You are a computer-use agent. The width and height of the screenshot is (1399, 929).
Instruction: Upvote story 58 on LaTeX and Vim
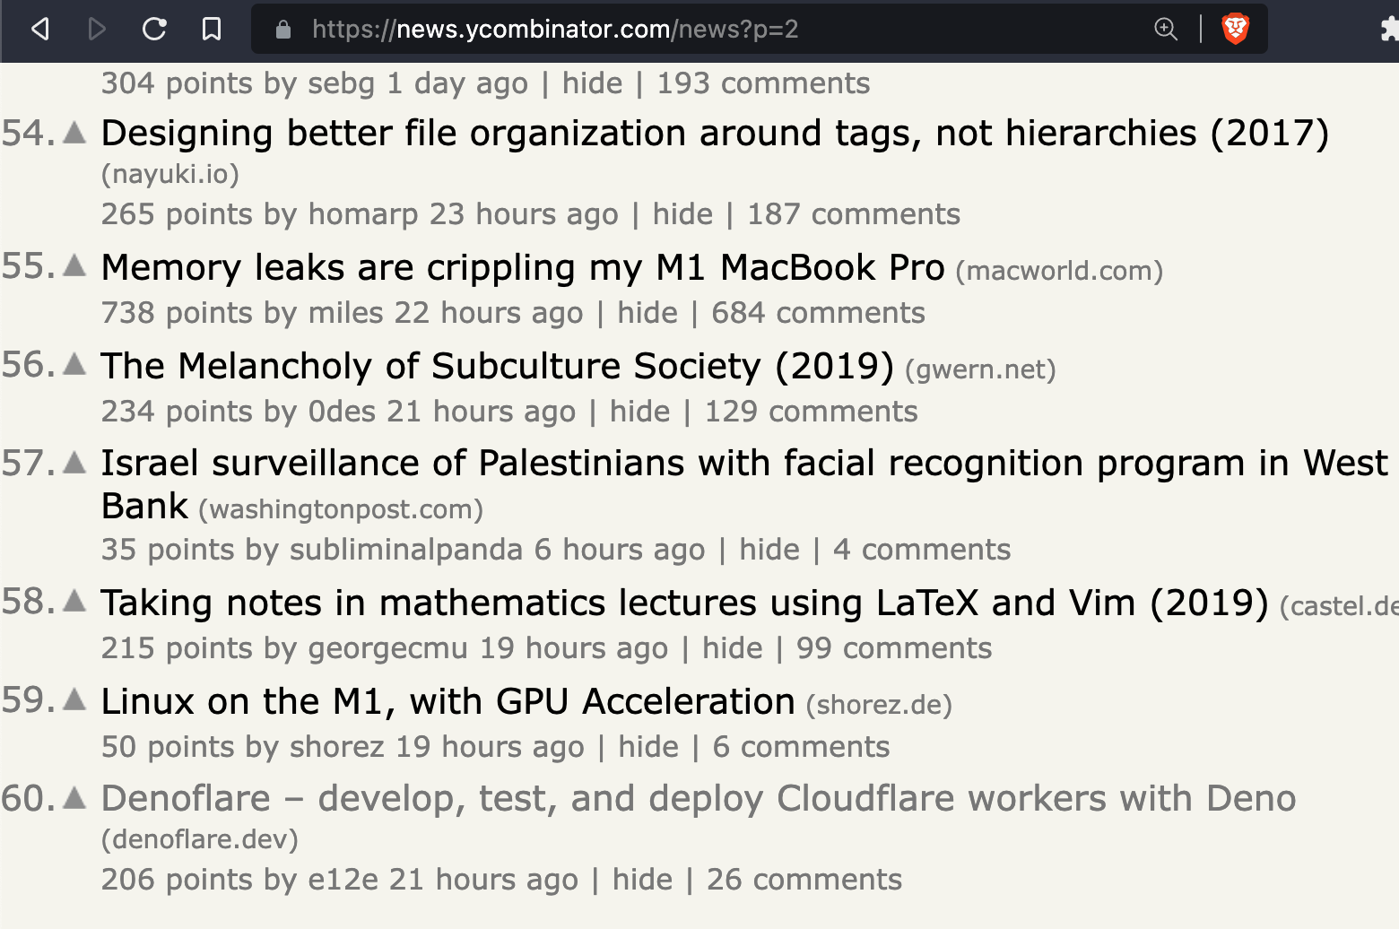[x=75, y=600]
